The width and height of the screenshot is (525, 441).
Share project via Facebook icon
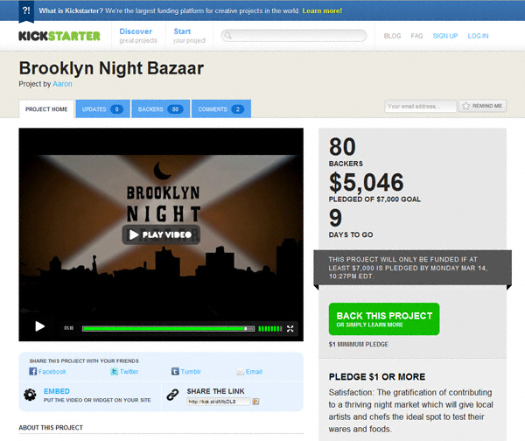pyautogui.click(x=33, y=371)
